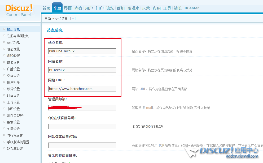263x163 pixels.
Task: Click the ICP 备案信息 hint text
Action: (198, 145)
